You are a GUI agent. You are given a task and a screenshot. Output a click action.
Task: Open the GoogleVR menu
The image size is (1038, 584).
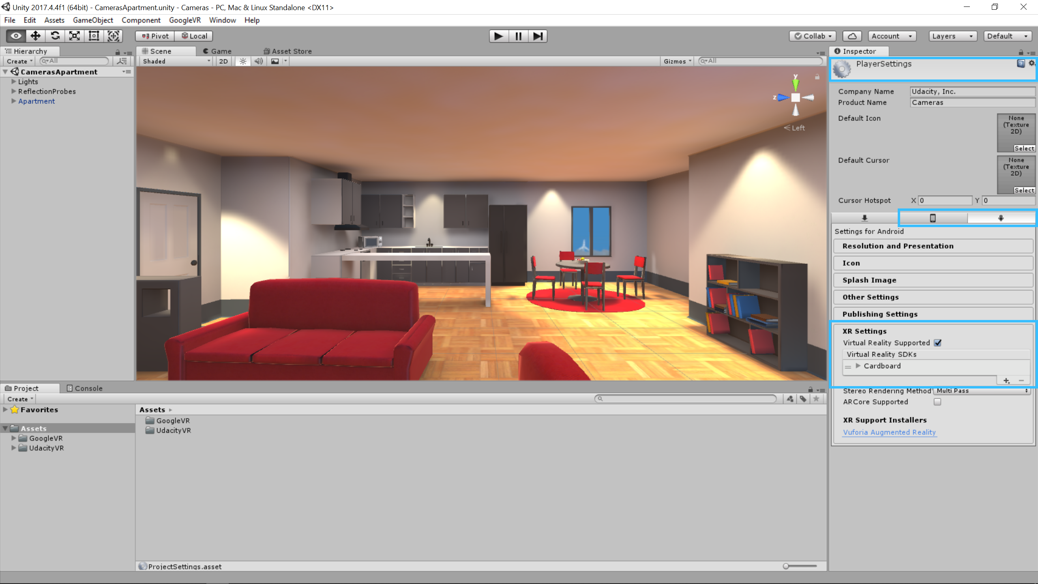pos(184,20)
